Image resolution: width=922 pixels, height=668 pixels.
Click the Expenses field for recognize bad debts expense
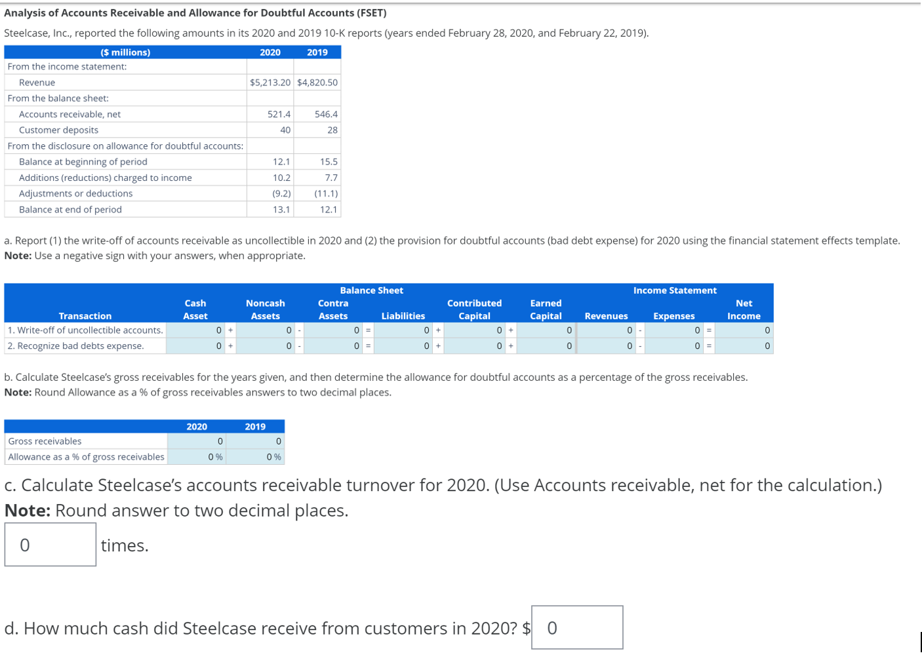tap(675, 346)
